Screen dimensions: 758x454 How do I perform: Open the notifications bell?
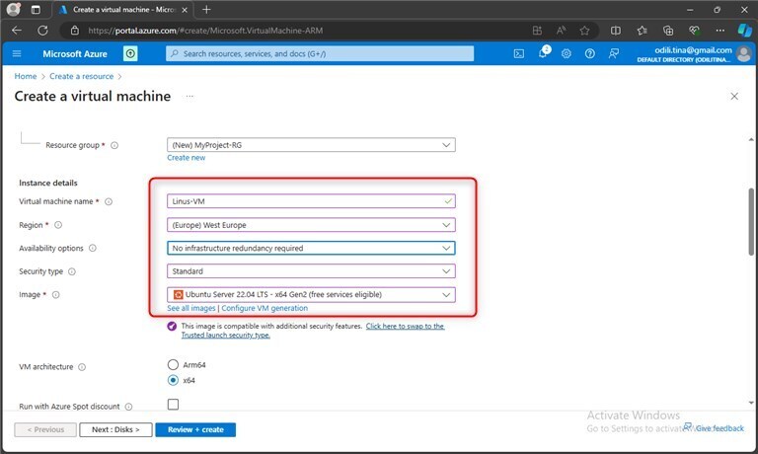pos(544,52)
